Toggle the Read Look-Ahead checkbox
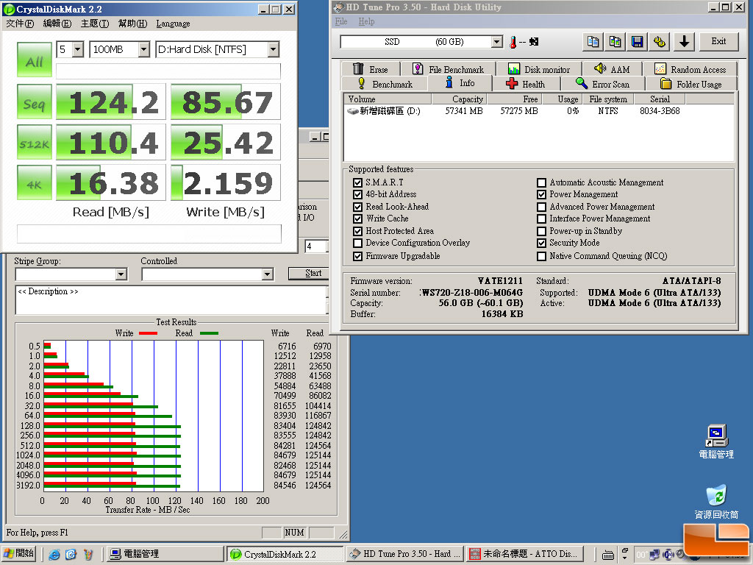 tap(357, 207)
